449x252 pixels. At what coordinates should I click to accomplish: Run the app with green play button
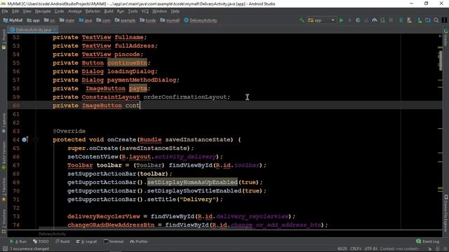(x=342, y=20)
